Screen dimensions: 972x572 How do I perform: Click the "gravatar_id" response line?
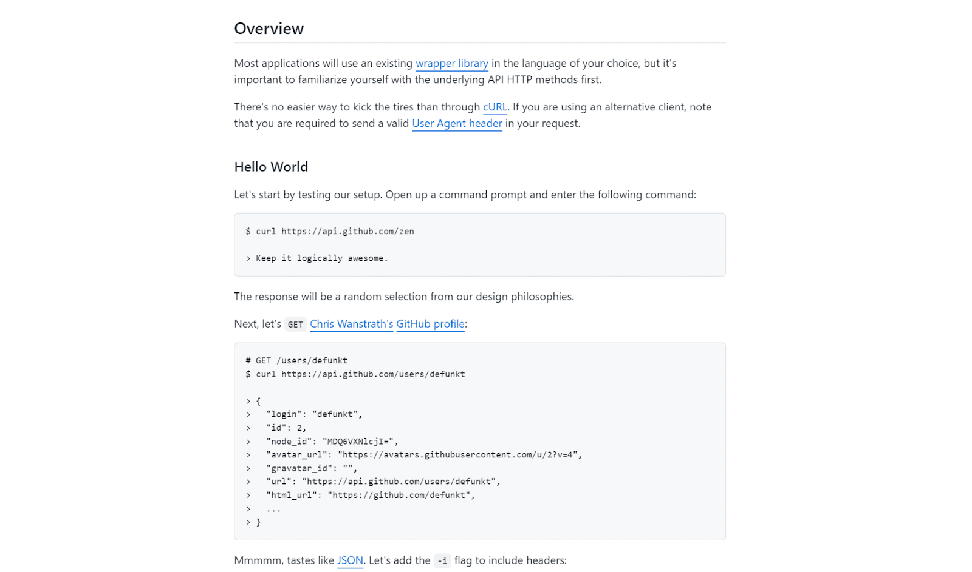click(311, 468)
